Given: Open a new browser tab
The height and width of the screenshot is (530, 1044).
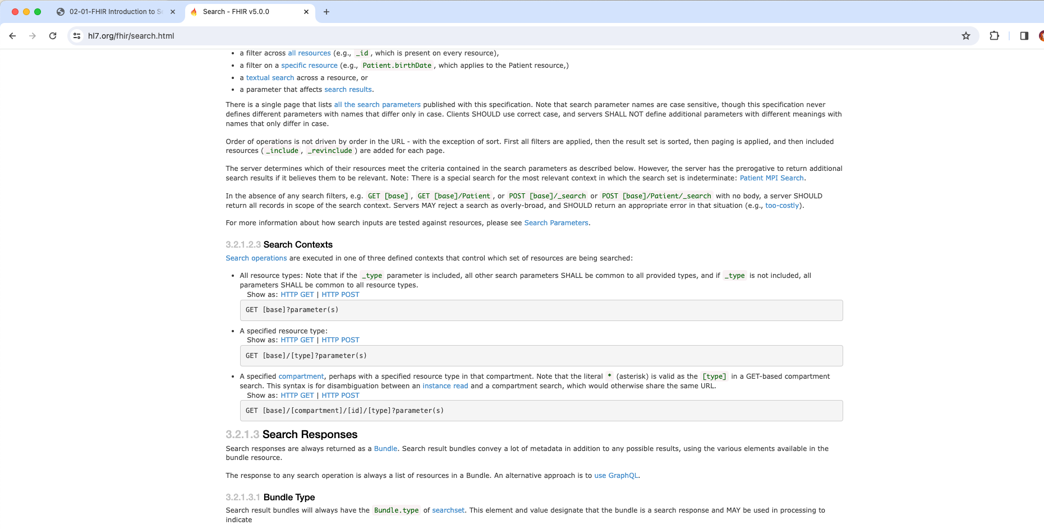Looking at the screenshot, I should tap(326, 12).
